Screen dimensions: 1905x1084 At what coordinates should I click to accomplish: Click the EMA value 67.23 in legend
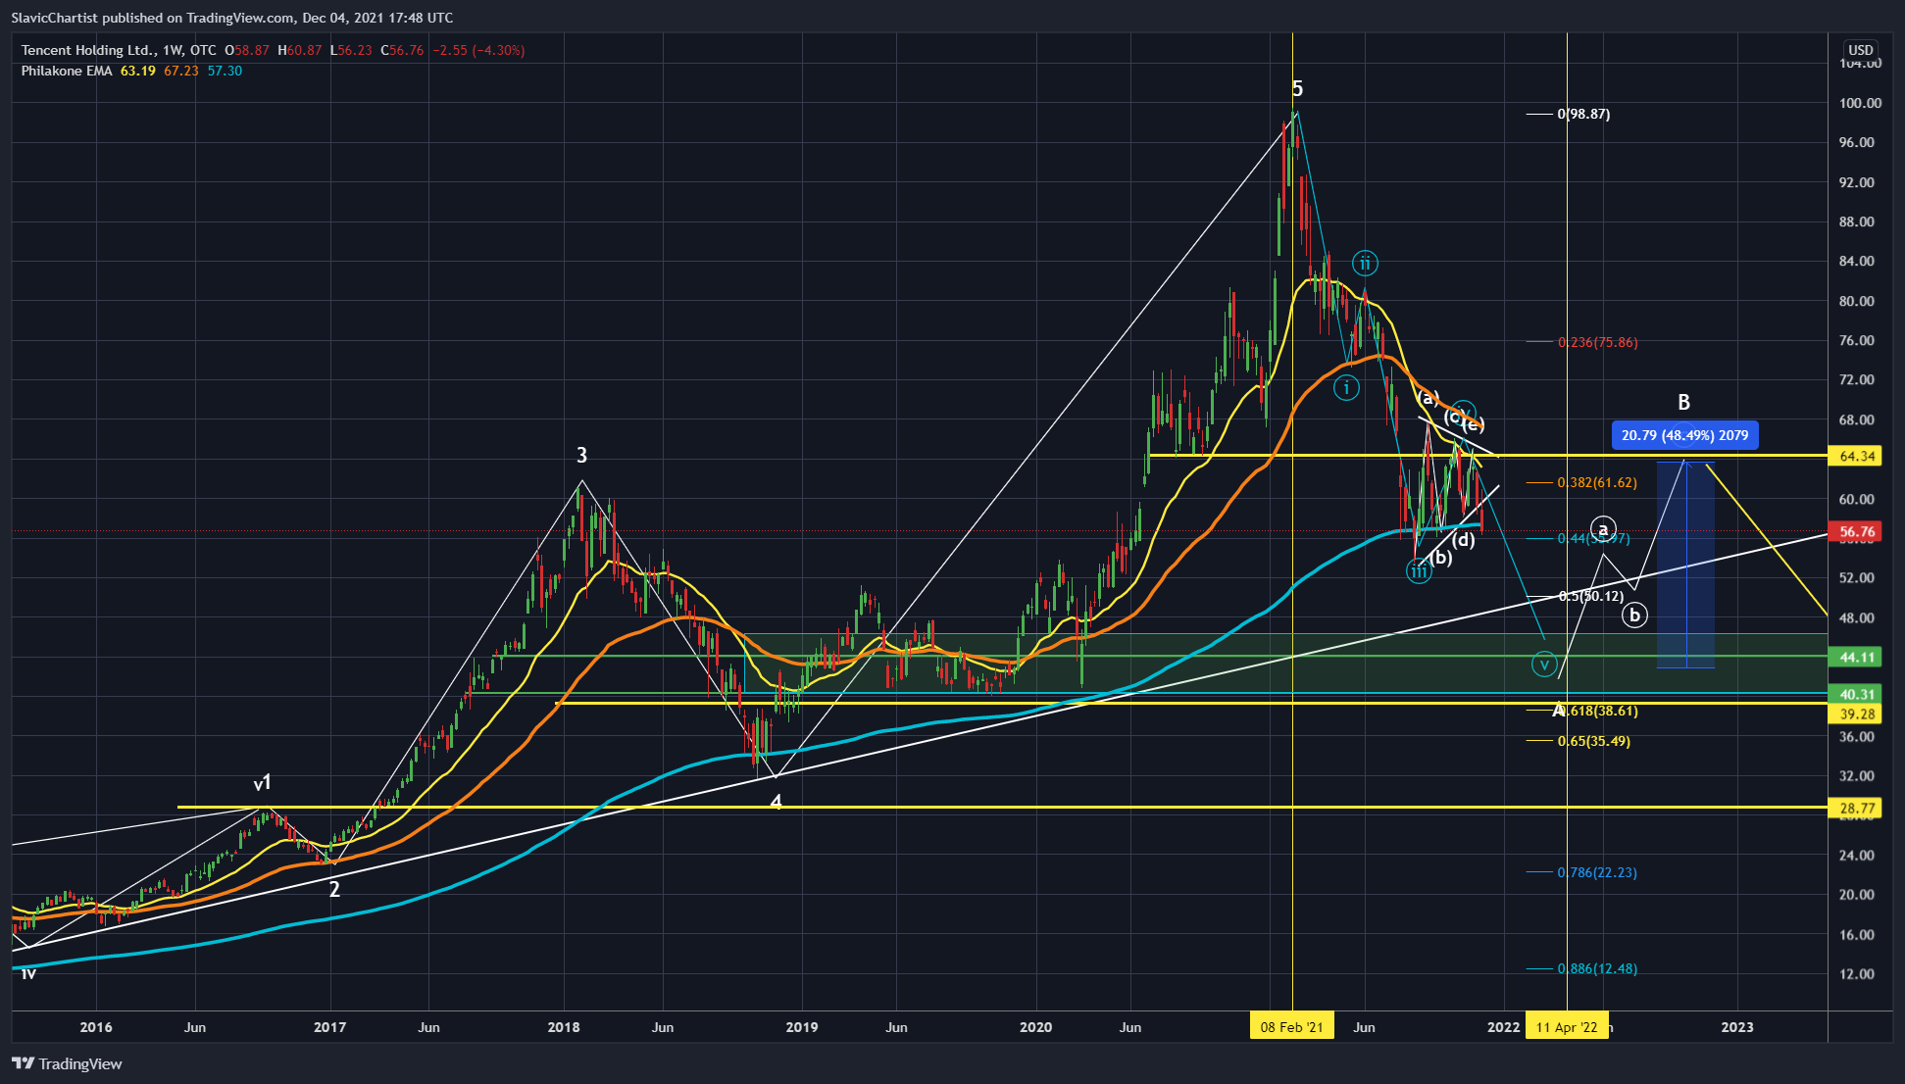(x=181, y=71)
